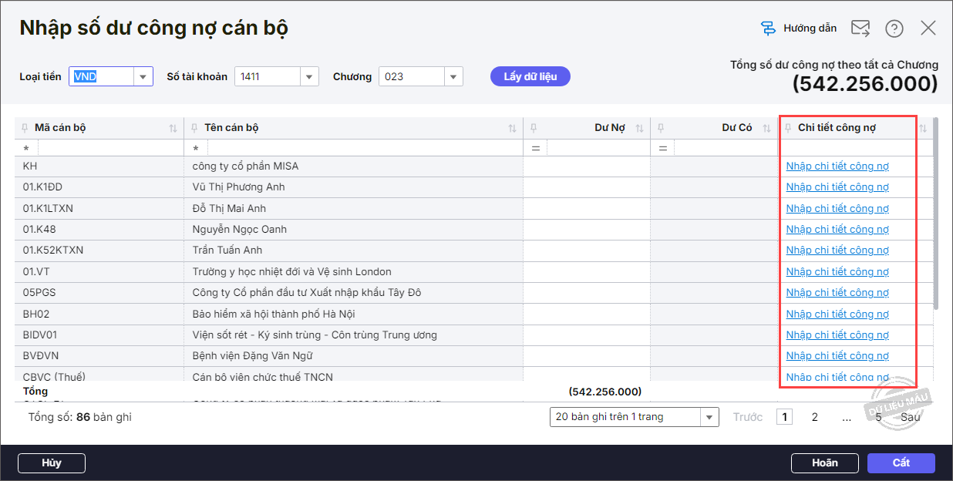
Task: Pin the Mã cán bộ column
Action: (25, 128)
